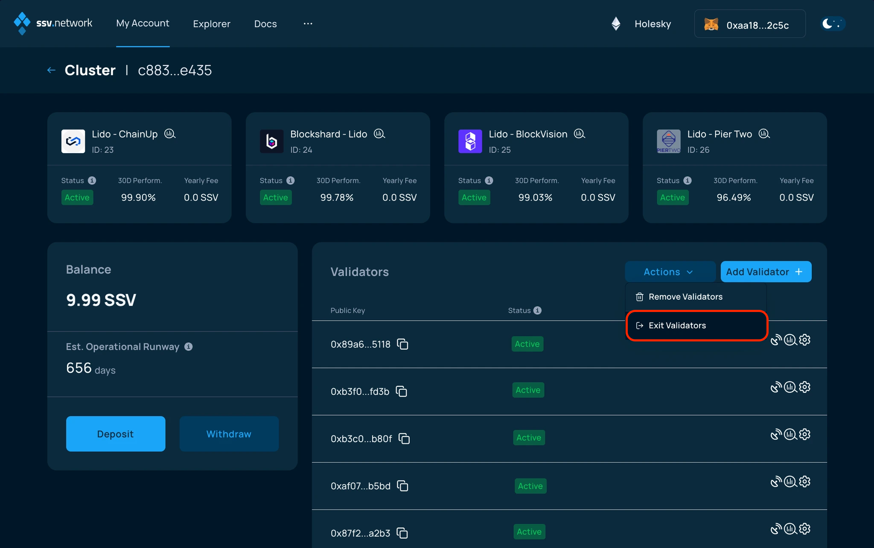Open beacon chain icon for 0xb3f0...fd3b
The width and height of the screenshot is (874, 548).
(776, 387)
